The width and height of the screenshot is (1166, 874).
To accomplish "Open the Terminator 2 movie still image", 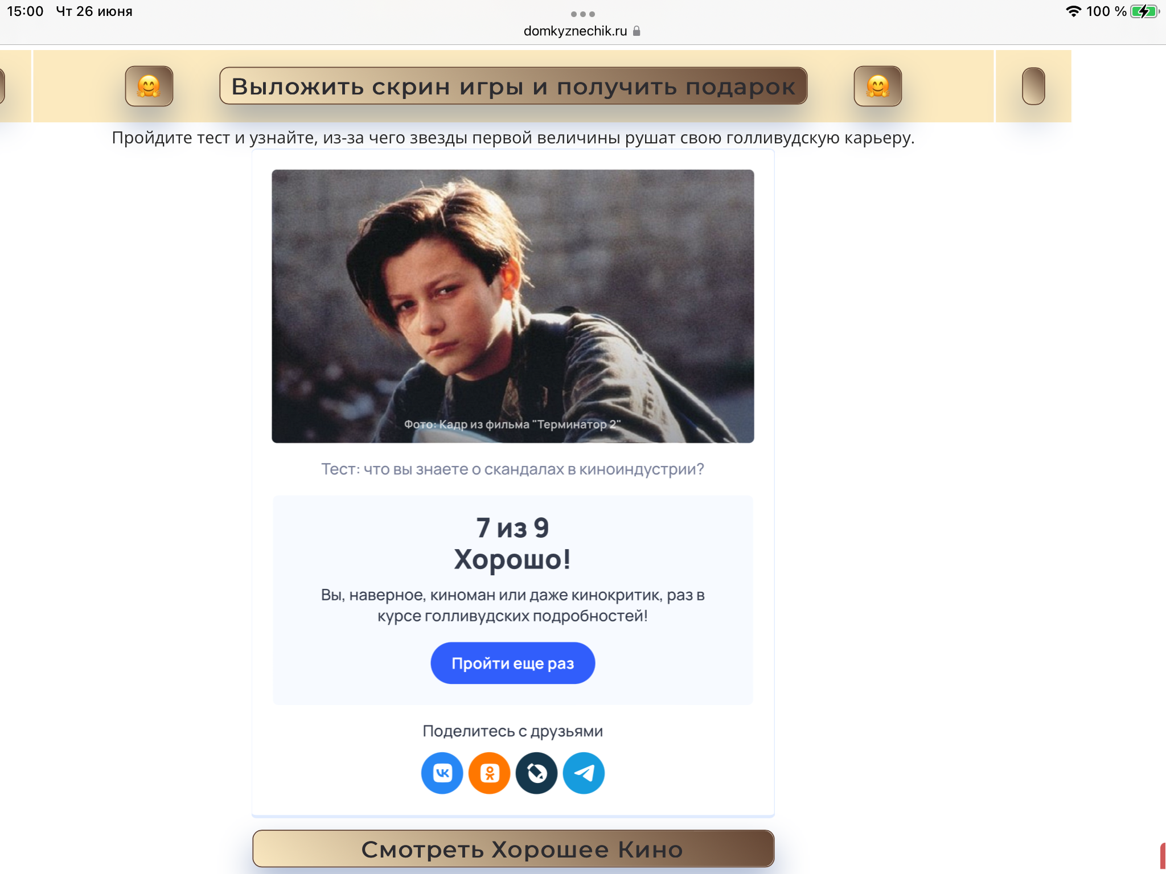I will pos(512,306).
